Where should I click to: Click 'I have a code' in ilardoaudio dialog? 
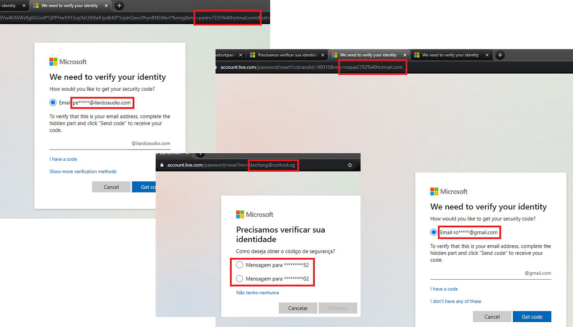63,159
